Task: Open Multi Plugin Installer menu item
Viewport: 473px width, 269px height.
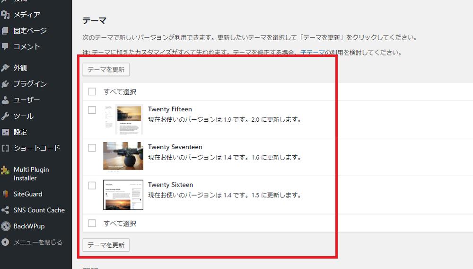Action: click(x=31, y=174)
